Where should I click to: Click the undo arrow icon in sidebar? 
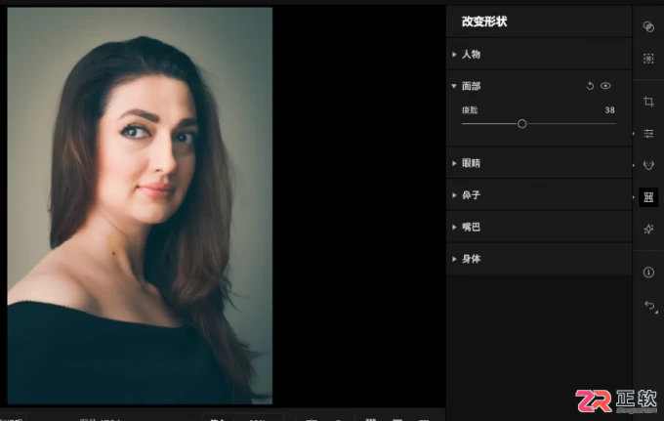[649, 306]
